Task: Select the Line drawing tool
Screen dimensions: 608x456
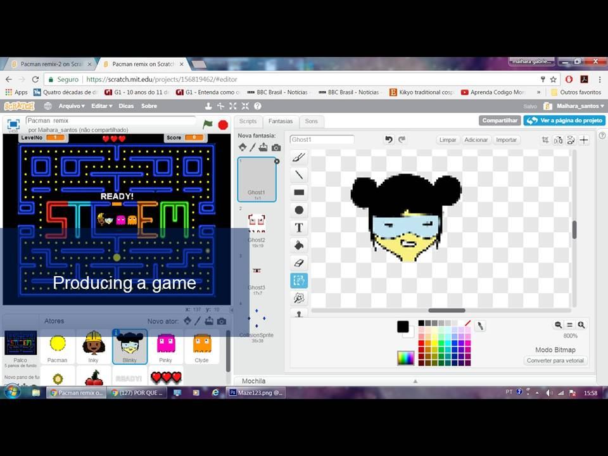Action: coord(299,175)
